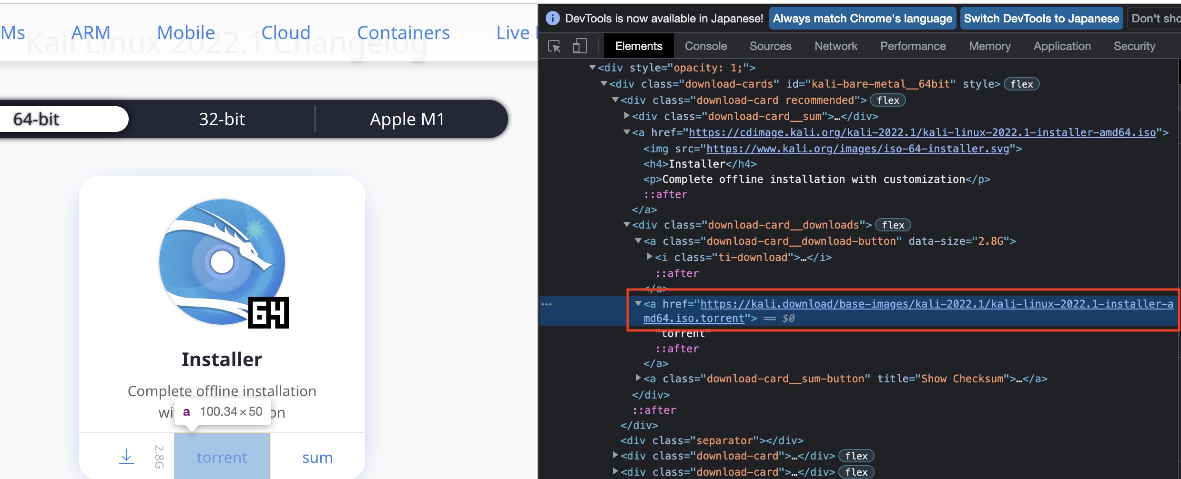Open the Containers navigation link
The image size is (1181, 479).
403,32
